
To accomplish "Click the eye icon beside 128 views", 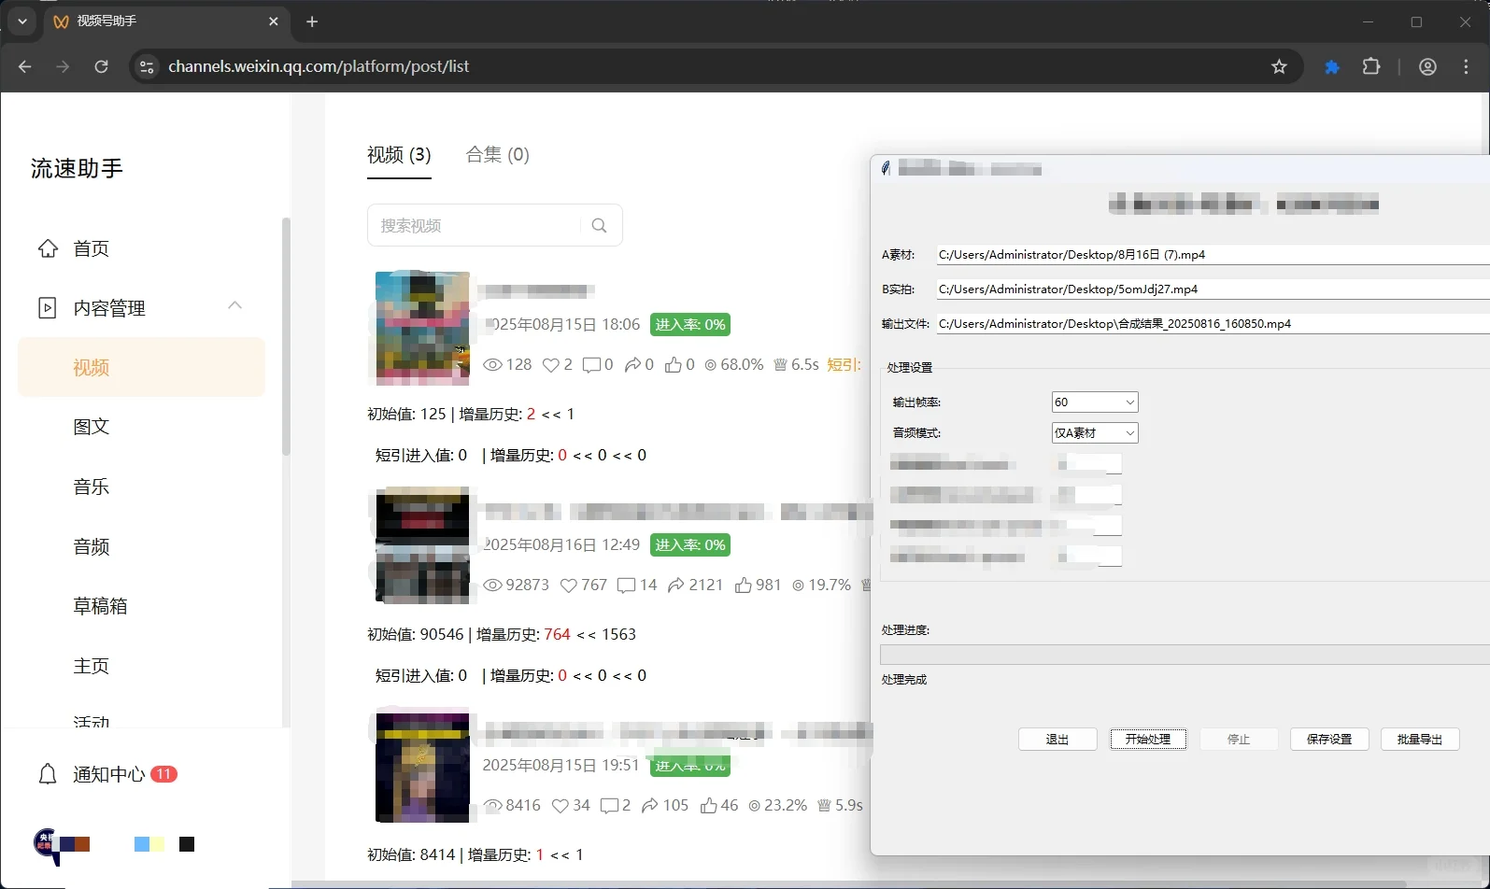I will point(492,364).
